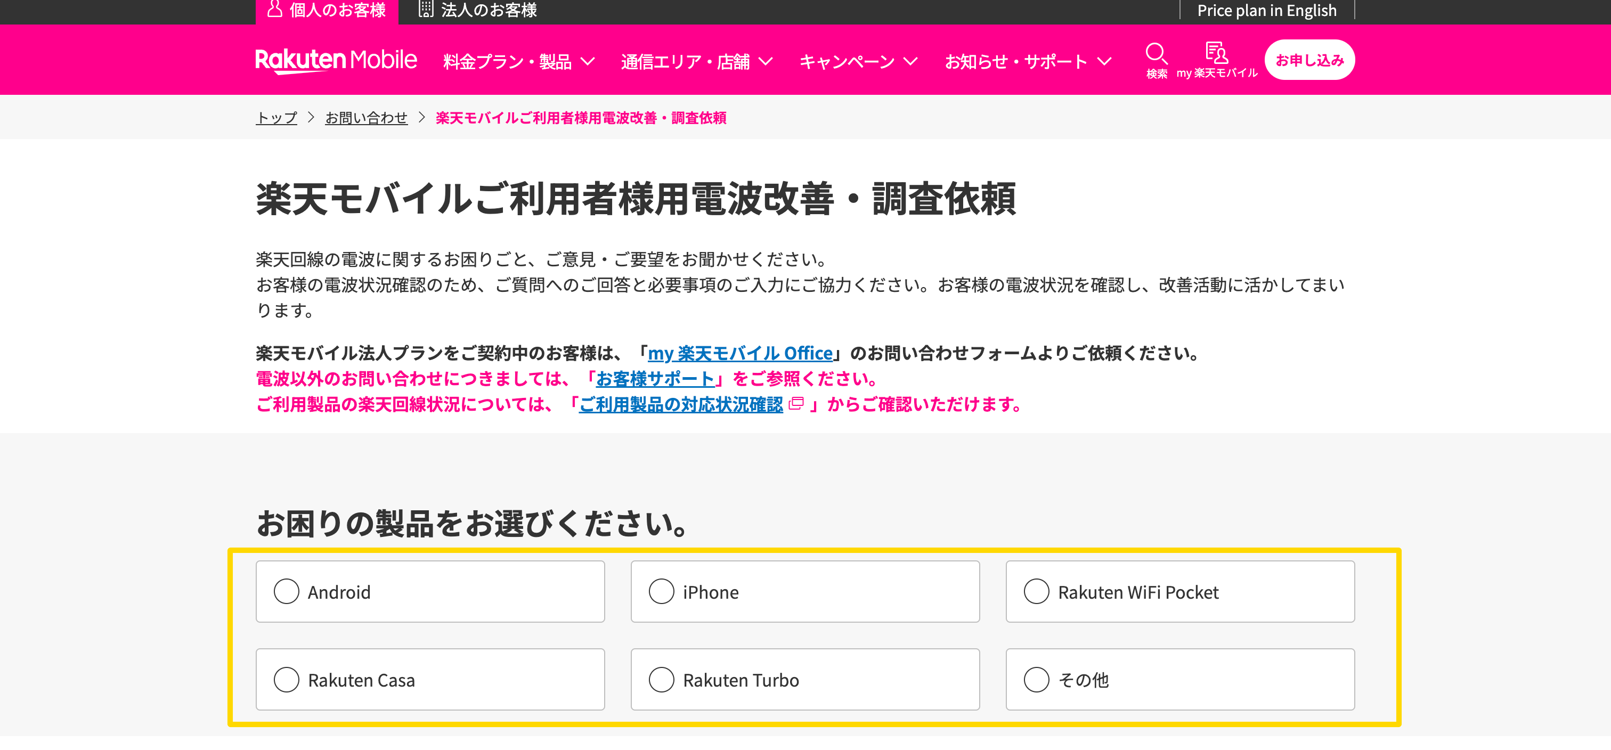The width and height of the screenshot is (1611, 750).
Task: Click current breadcrumb 楽天モバイルご利用者様用電波改善・調査依頼
Action: 581,118
